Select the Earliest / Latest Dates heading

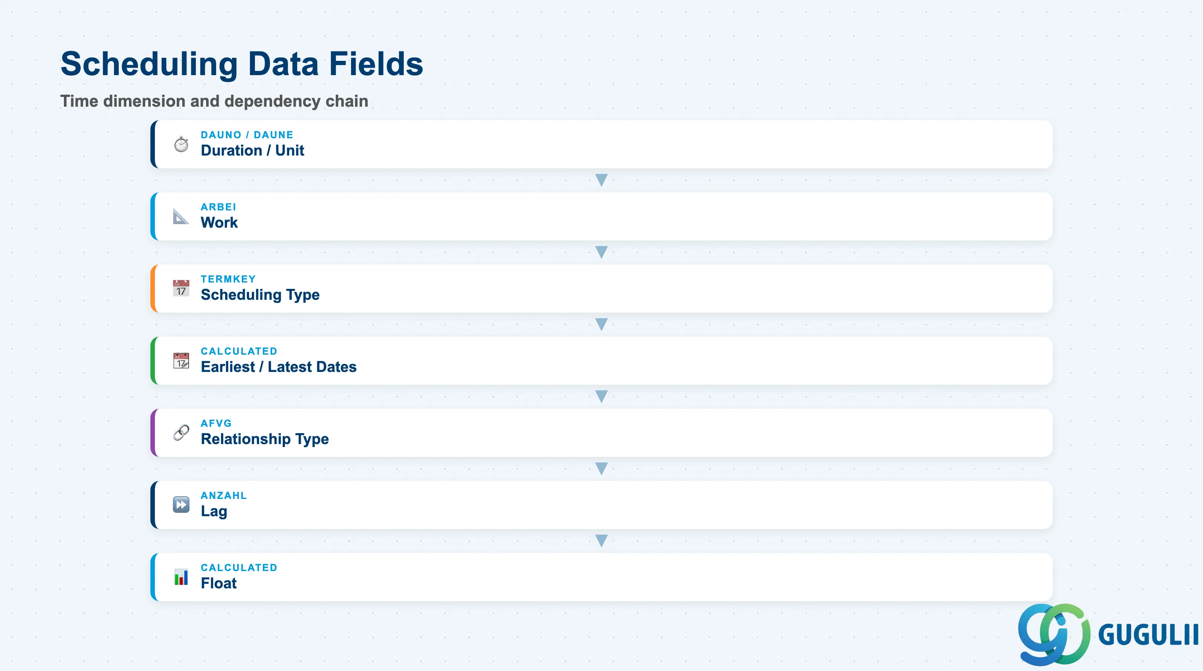click(279, 367)
